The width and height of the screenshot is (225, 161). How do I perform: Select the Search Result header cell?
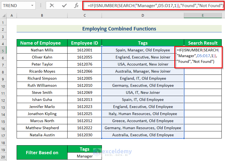pyautogui.click(x=203, y=43)
